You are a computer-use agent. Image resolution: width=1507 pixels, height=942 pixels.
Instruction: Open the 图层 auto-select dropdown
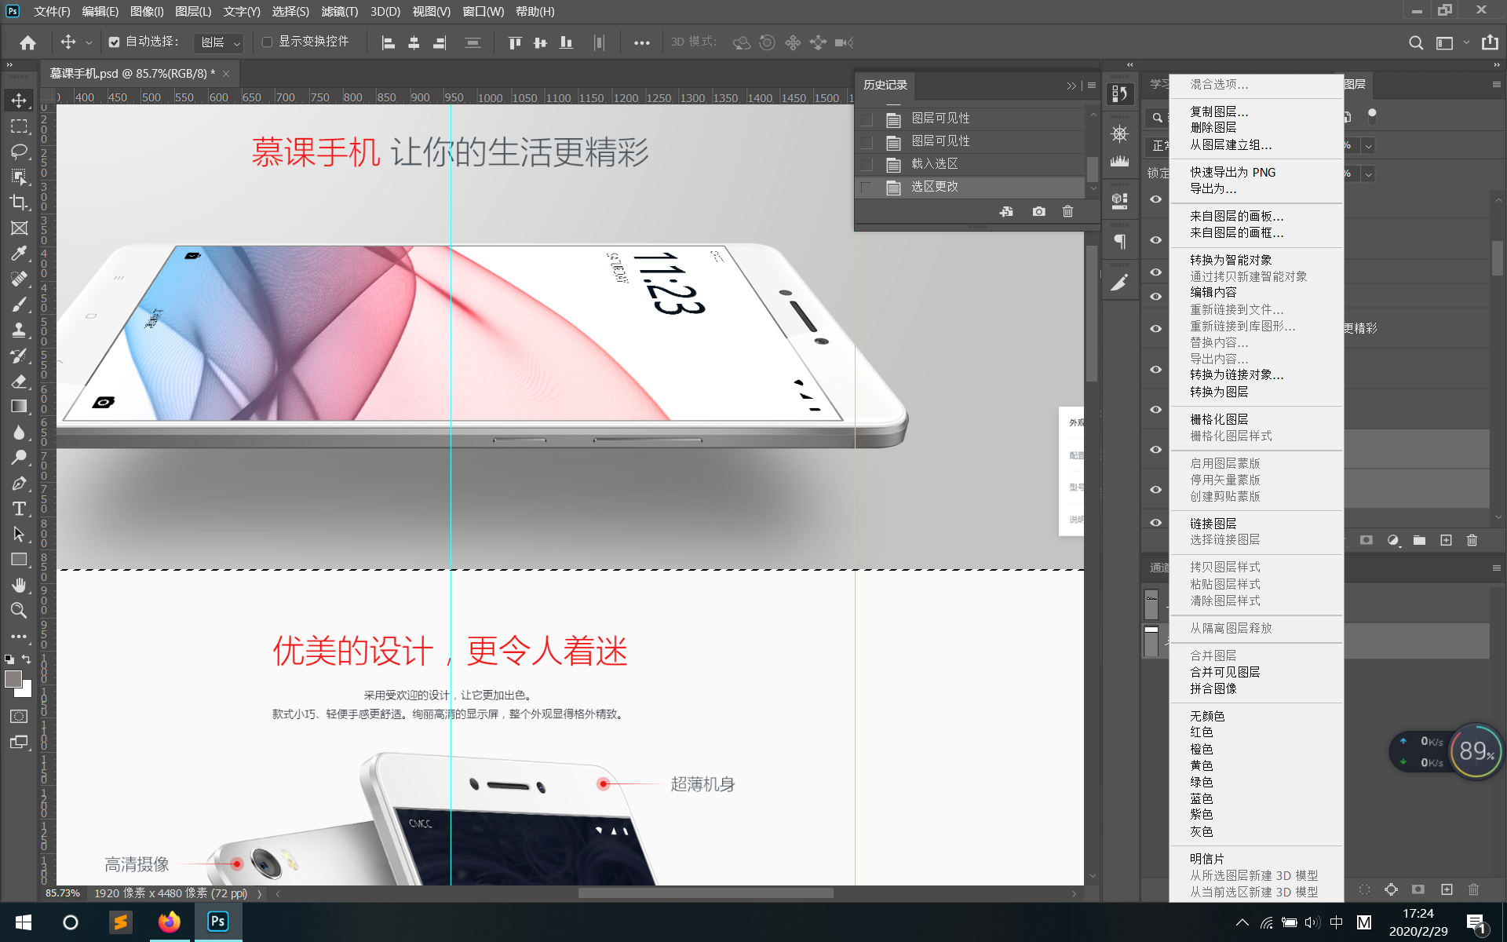[x=219, y=42]
